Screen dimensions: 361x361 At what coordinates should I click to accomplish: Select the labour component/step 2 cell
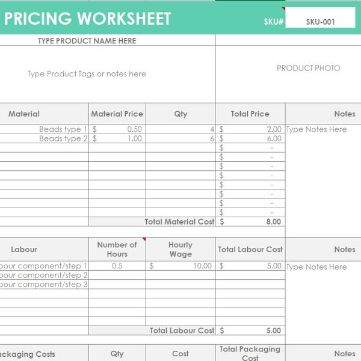pos(44,275)
